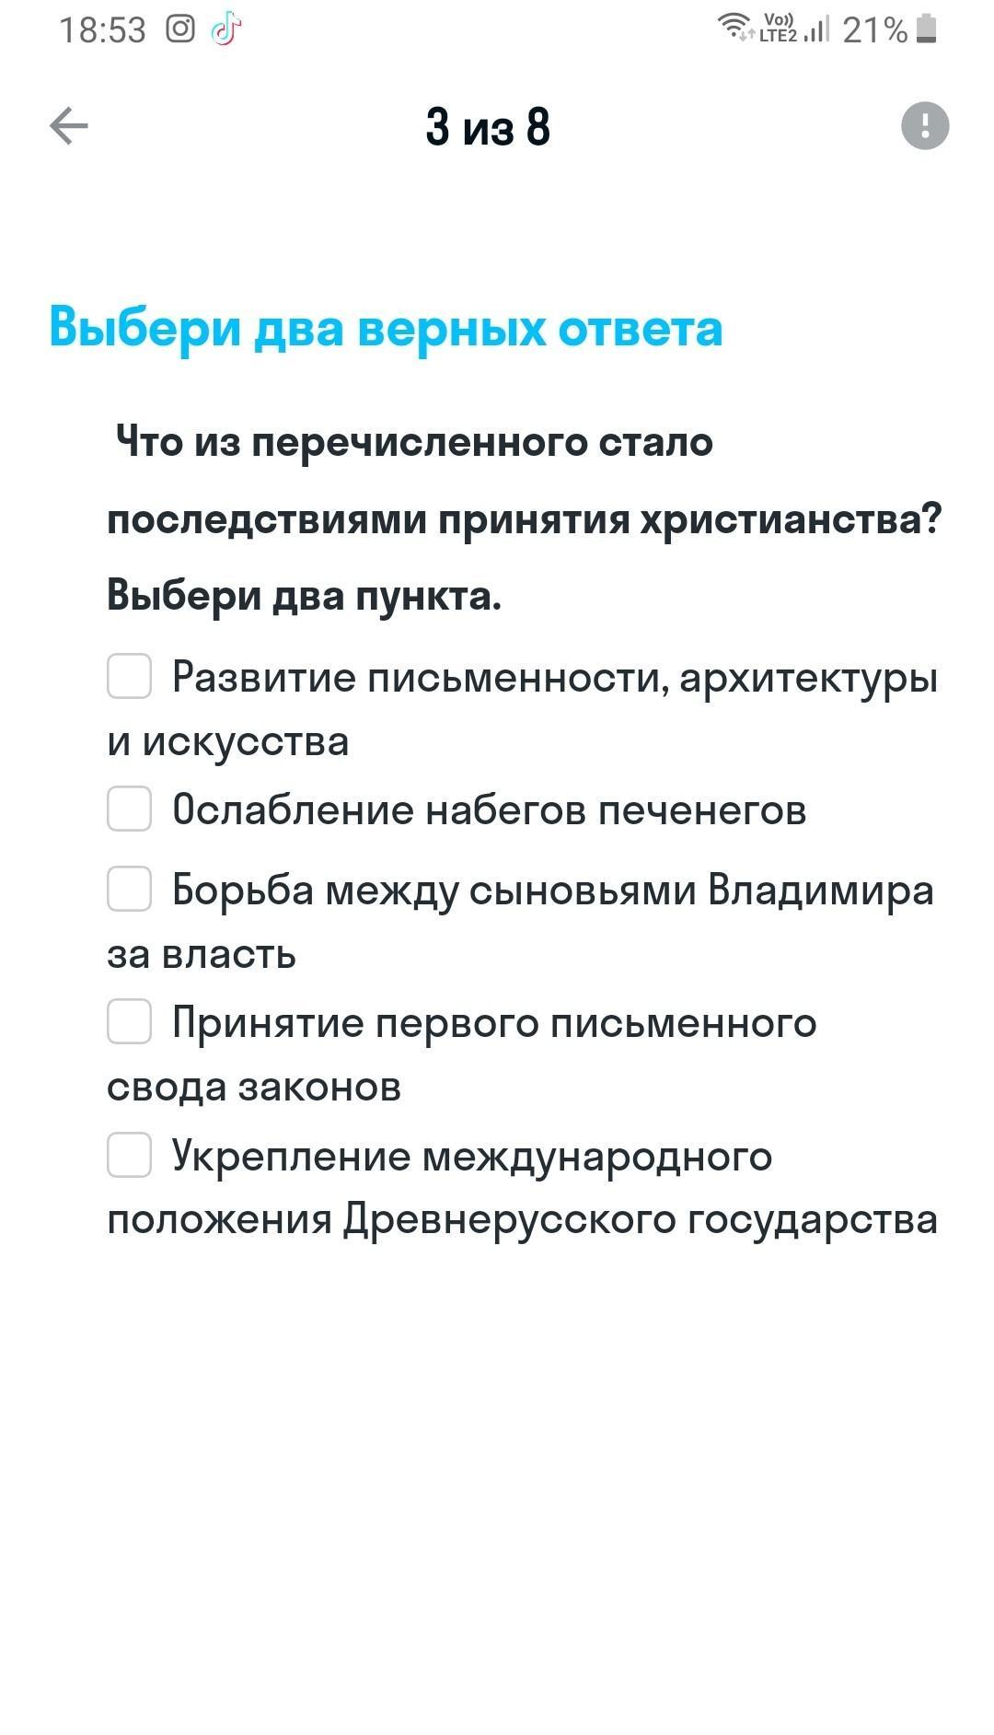Tap the 18:53 clock in status bar
The image size is (994, 1735).
[x=102, y=30]
